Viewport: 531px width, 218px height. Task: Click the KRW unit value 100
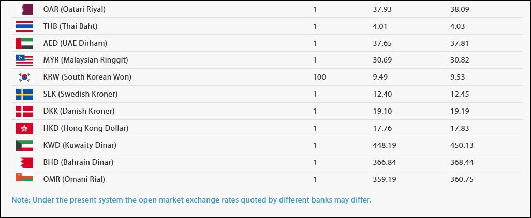pos(319,77)
